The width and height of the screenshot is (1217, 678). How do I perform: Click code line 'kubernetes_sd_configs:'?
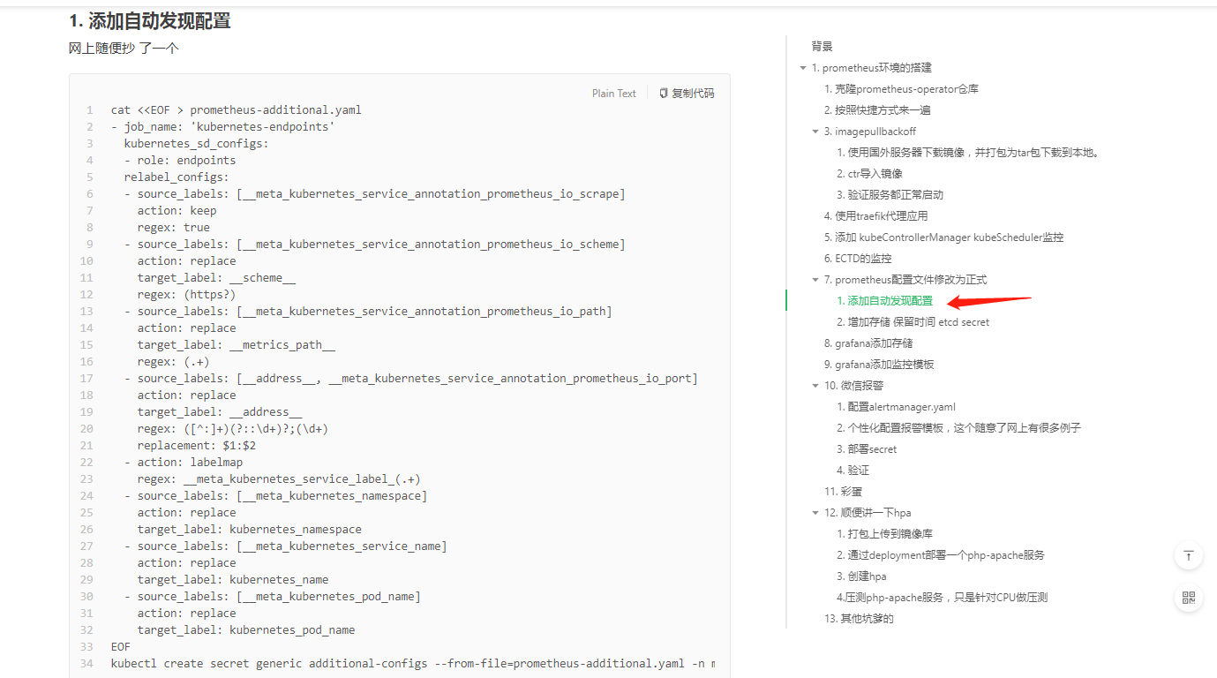click(196, 144)
